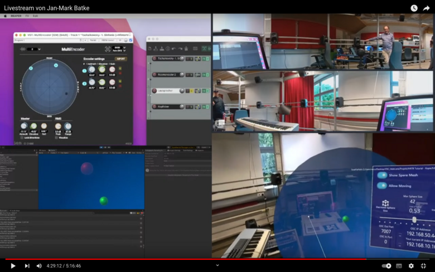Arm record on Lautsprecher track
Viewport: 435px width, 272px height.
(154, 91)
